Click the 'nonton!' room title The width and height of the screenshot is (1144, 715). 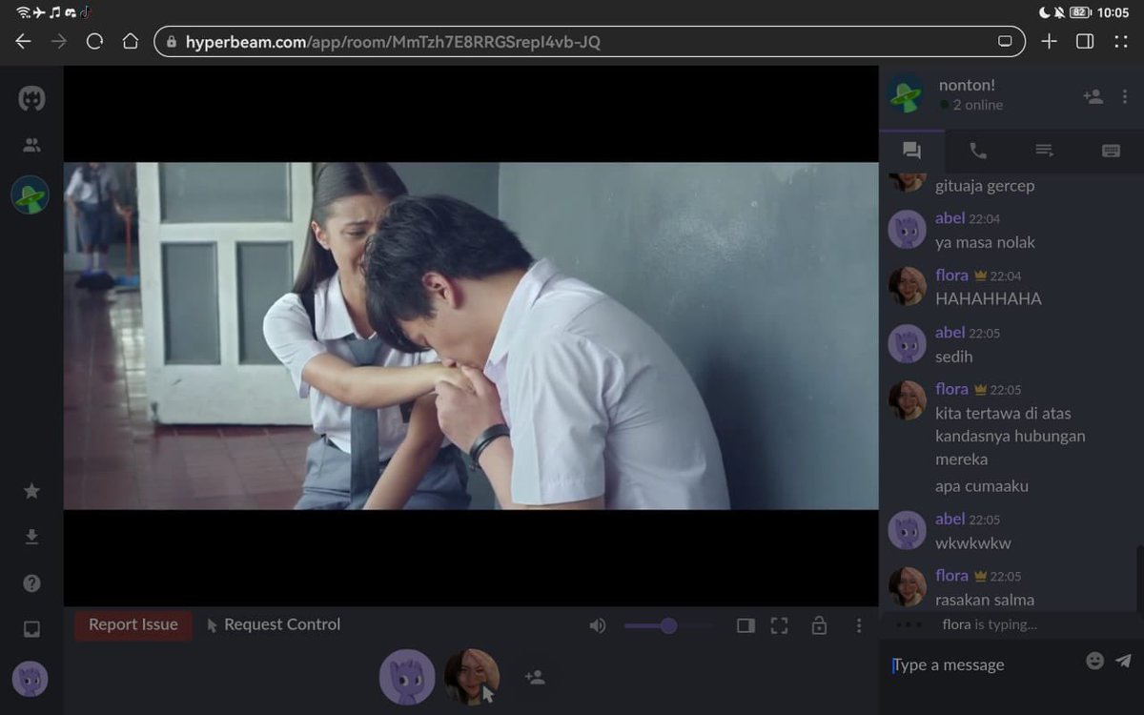[x=967, y=85]
